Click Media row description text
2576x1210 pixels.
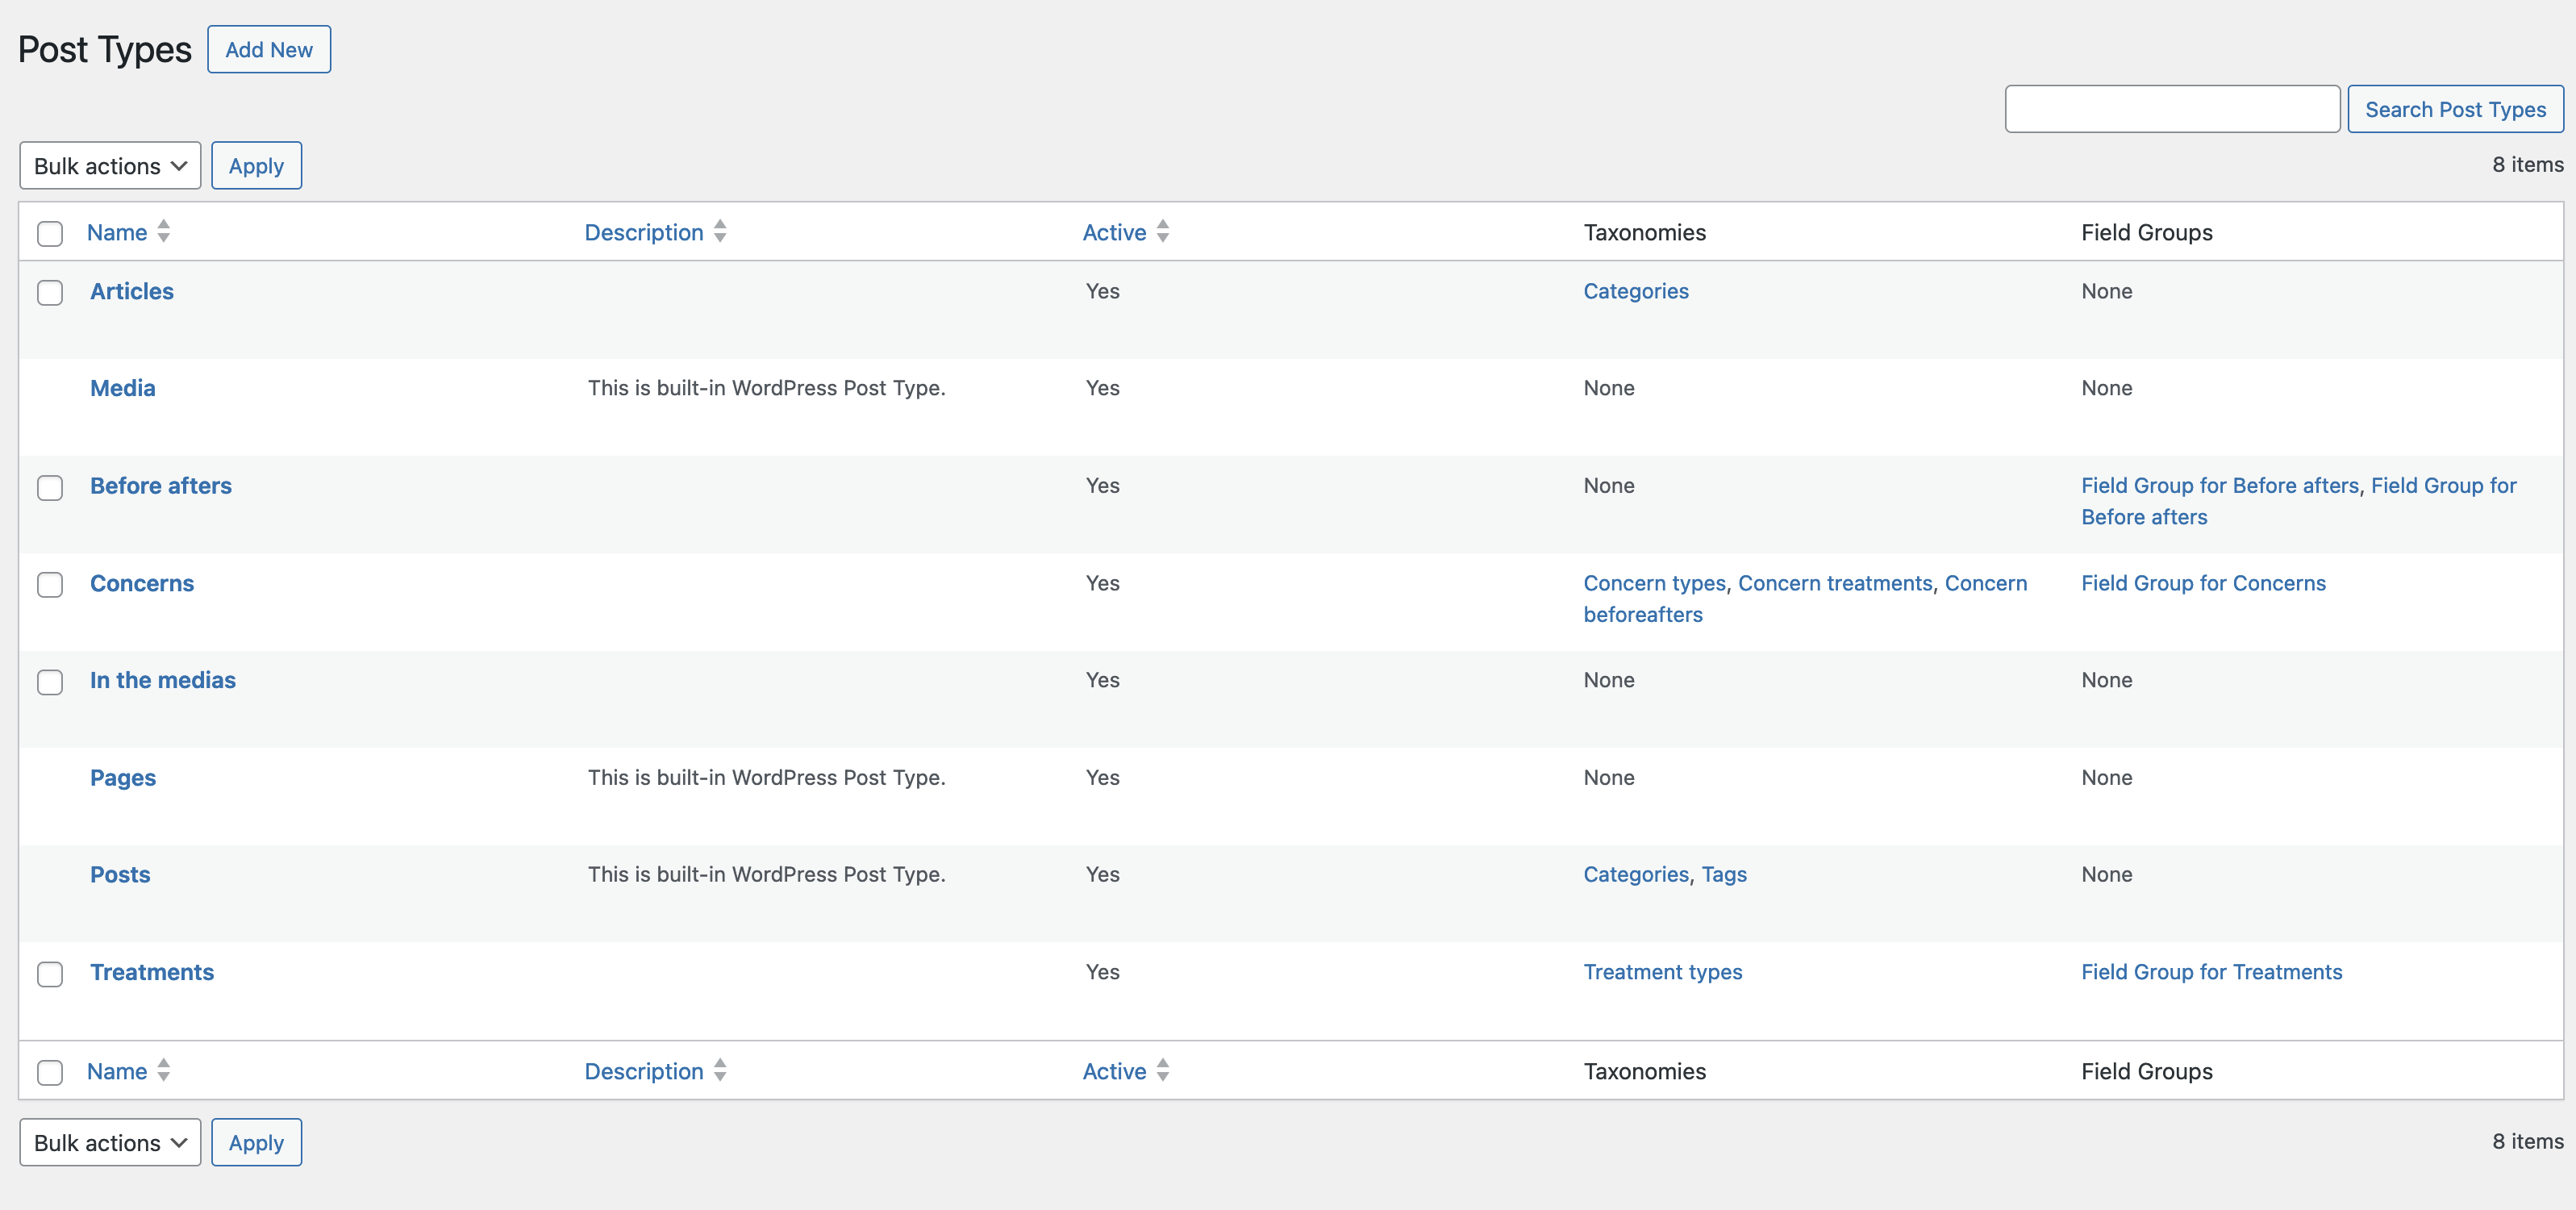(x=767, y=388)
